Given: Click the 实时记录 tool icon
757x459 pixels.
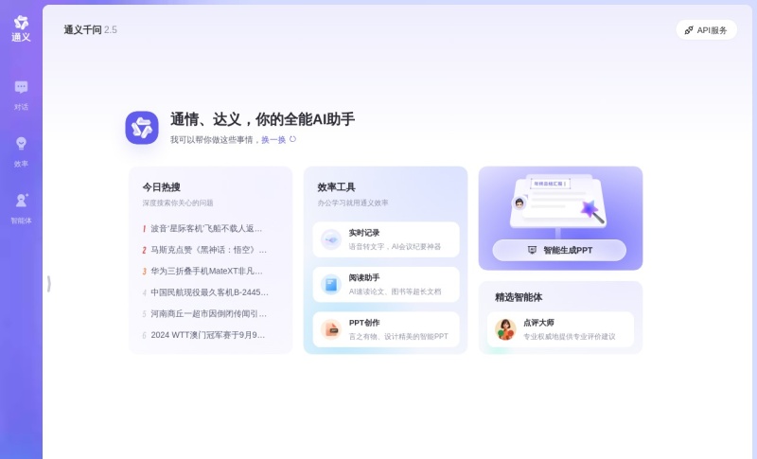Looking at the screenshot, I should (331, 239).
